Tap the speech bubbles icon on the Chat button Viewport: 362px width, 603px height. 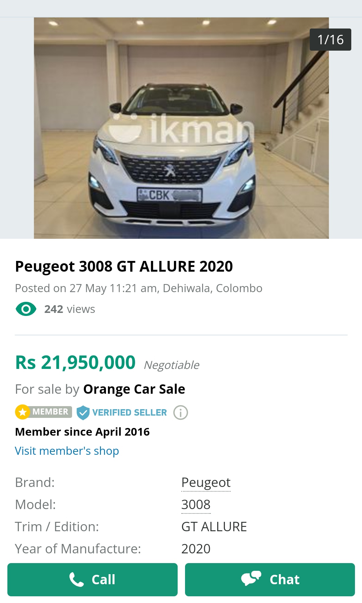click(251, 579)
